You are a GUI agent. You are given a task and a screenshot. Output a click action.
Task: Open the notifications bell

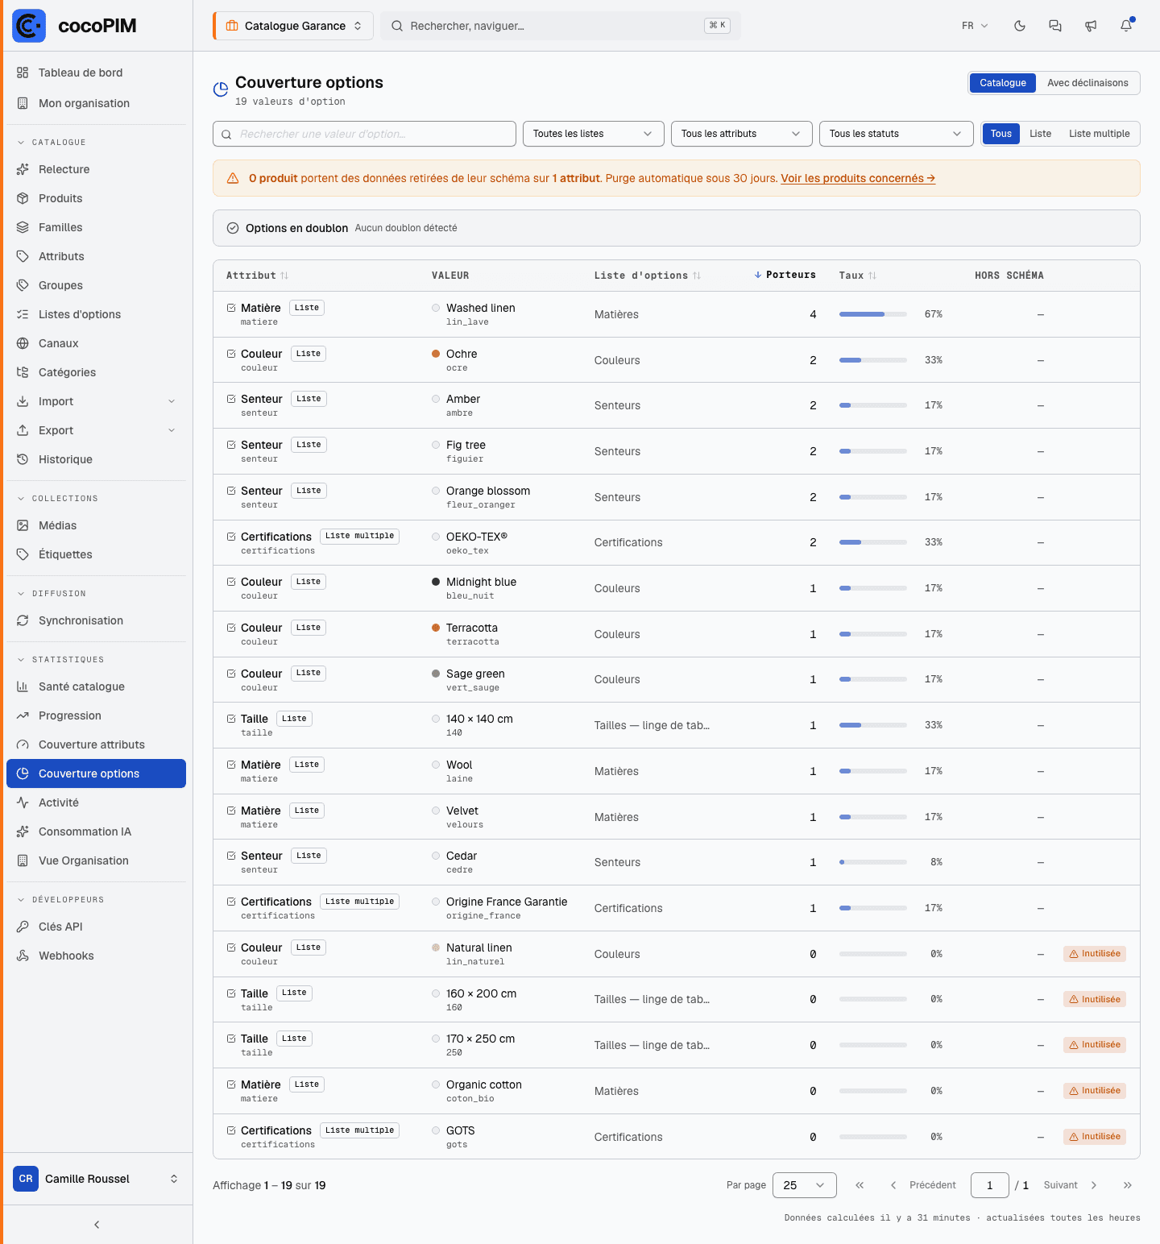(x=1126, y=26)
